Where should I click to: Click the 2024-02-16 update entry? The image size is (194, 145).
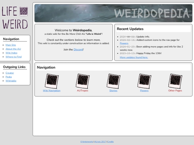click(x=150, y=42)
